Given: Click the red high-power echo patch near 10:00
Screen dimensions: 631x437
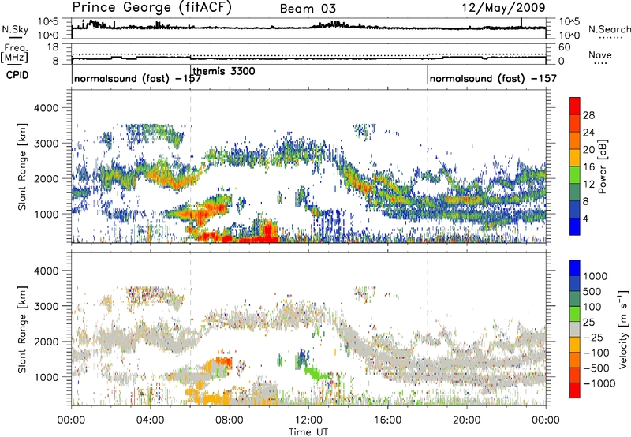Looking at the screenshot, I should 267,233.
